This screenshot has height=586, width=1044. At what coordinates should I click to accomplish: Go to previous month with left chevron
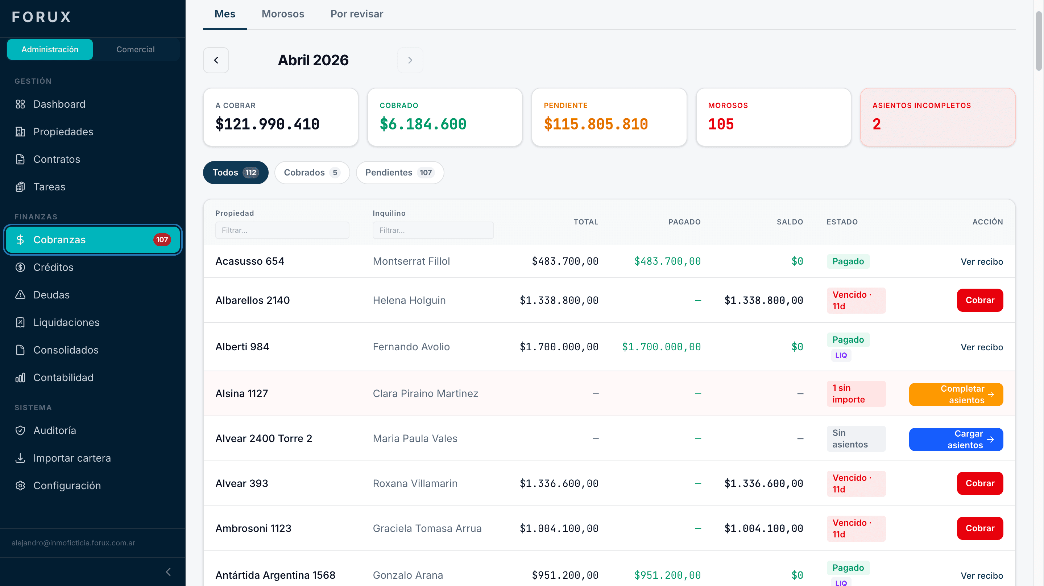click(x=216, y=60)
